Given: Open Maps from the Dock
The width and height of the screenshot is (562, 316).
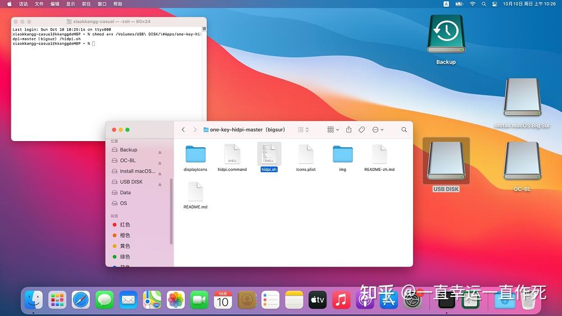Looking at the screenshot, I should pyautogui.click(x=152, y=300).
